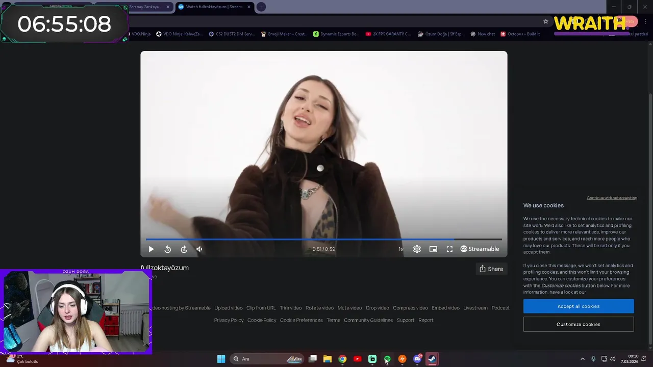Open File Explorer from taskbar

328,359
